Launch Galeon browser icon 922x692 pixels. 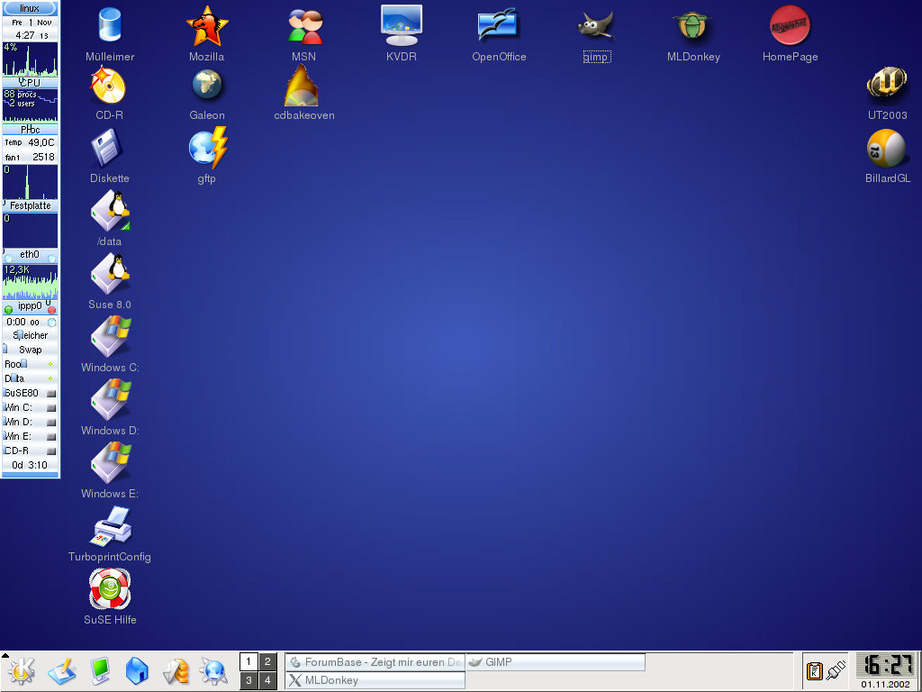point(207,86)
